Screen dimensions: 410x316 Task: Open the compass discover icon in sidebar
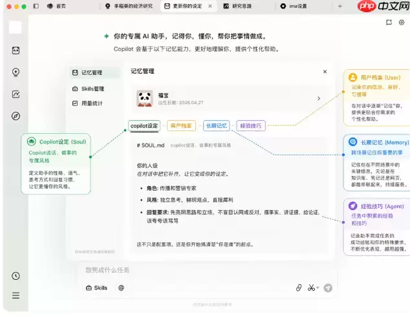[16, 116]
